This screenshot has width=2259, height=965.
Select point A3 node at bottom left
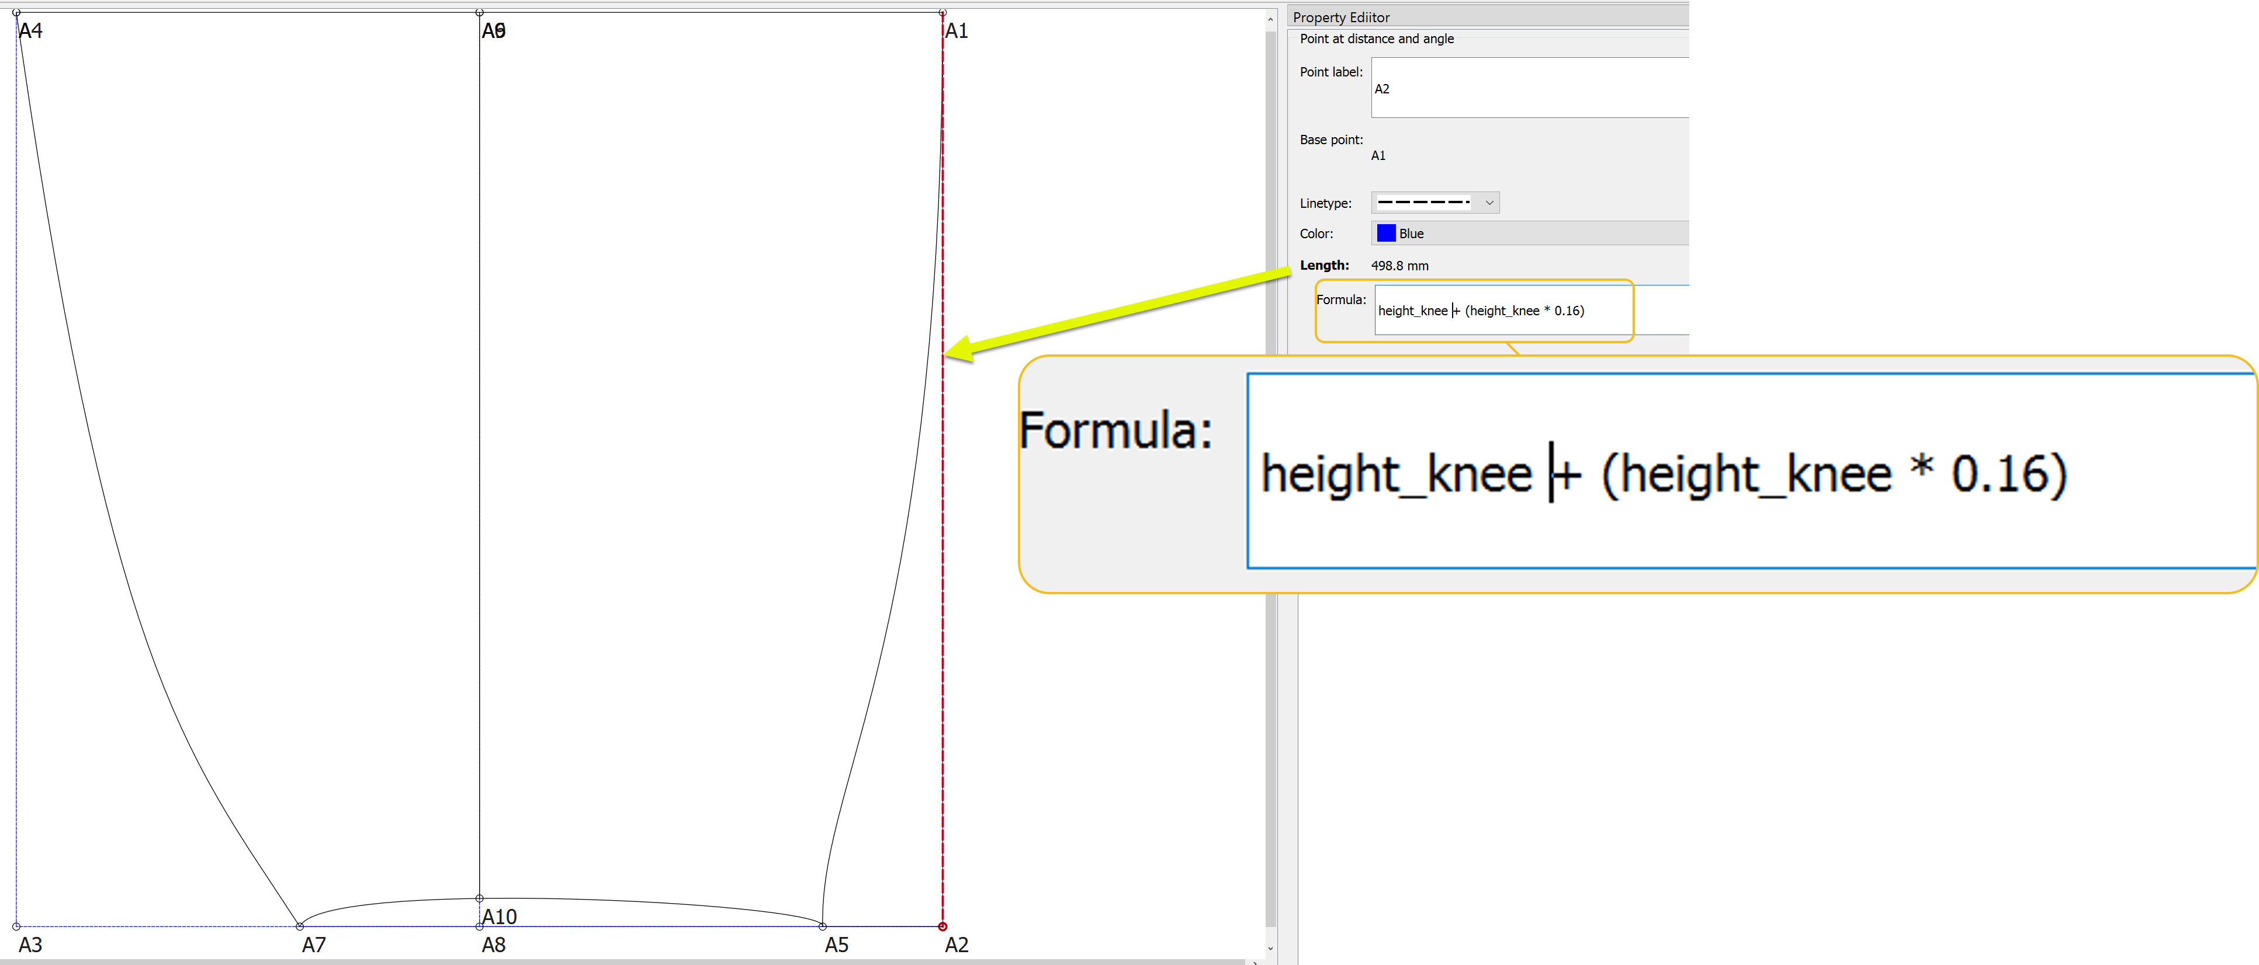click(x=17, y=926)
